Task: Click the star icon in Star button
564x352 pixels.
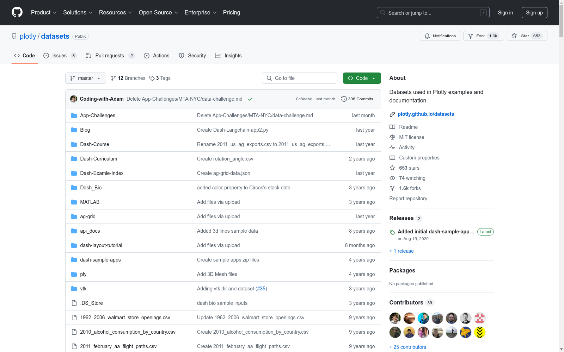Action: (514, 36)
